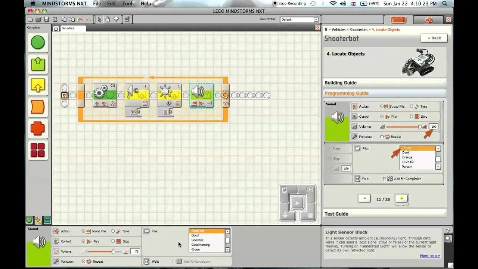Select Stop control radio button

pyautogui.click(x=113, y=241)
